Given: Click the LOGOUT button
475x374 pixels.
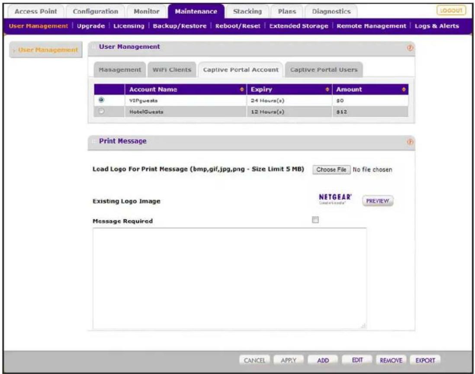Looking at the screenshot, I should [451, 11].
